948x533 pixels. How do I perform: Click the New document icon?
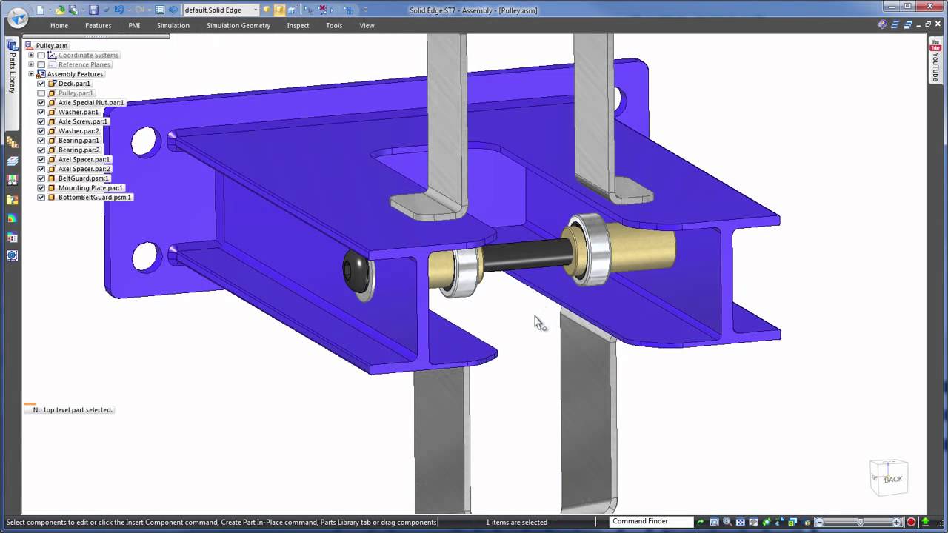coord(40,10)
